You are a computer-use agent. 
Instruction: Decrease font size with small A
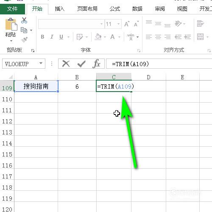[x=136, y=24]
